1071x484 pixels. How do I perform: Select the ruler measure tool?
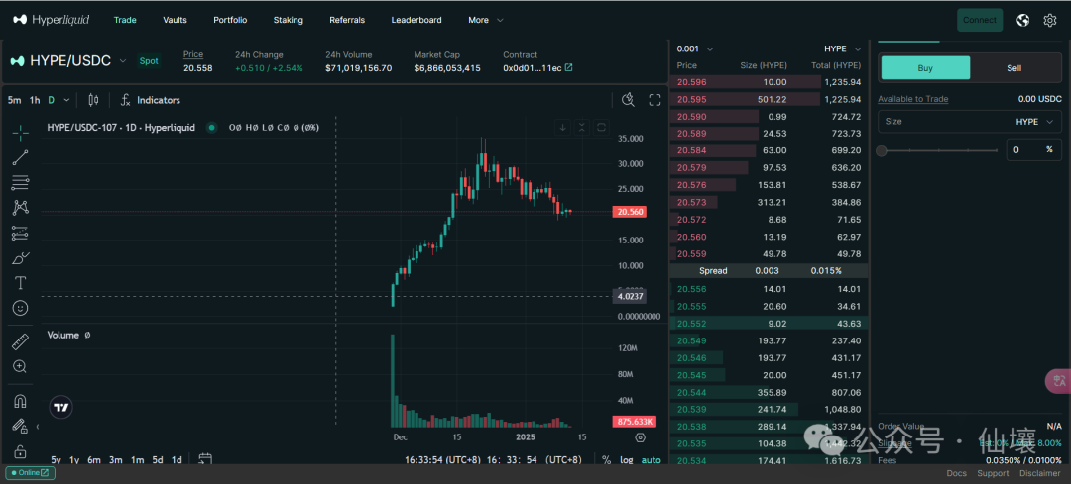[x=21, y=341]
